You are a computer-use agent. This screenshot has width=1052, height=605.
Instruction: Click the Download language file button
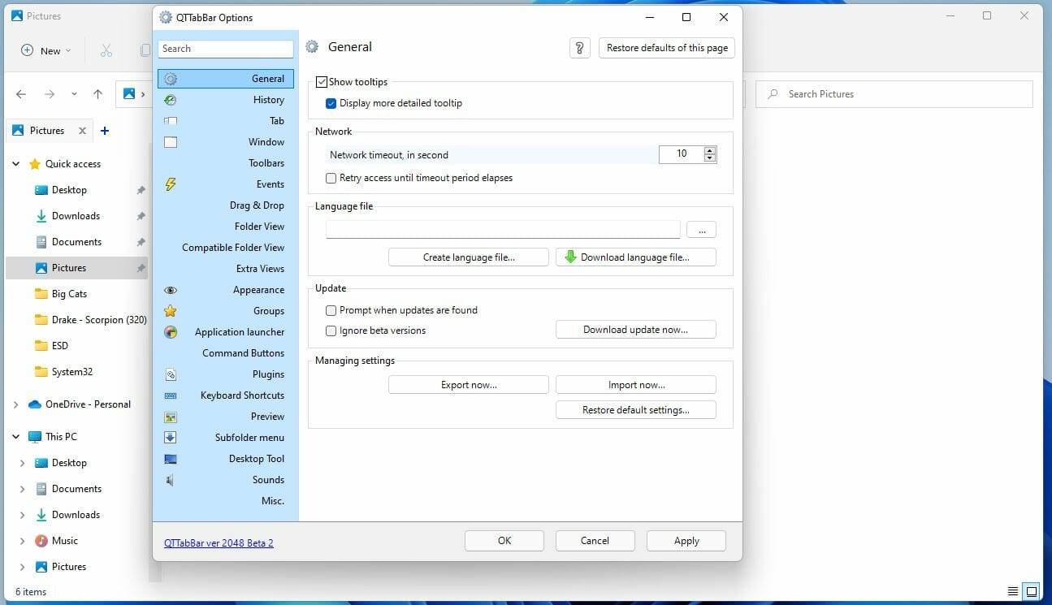[635, 257]
